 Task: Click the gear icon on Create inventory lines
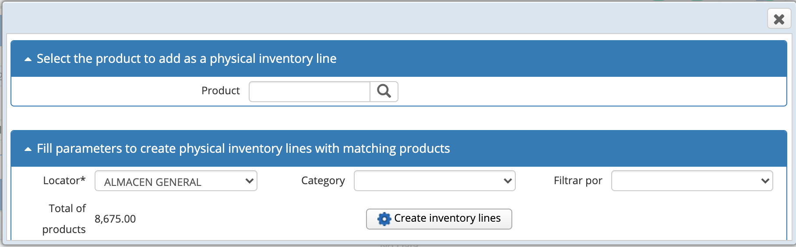[x=384, y=219]
